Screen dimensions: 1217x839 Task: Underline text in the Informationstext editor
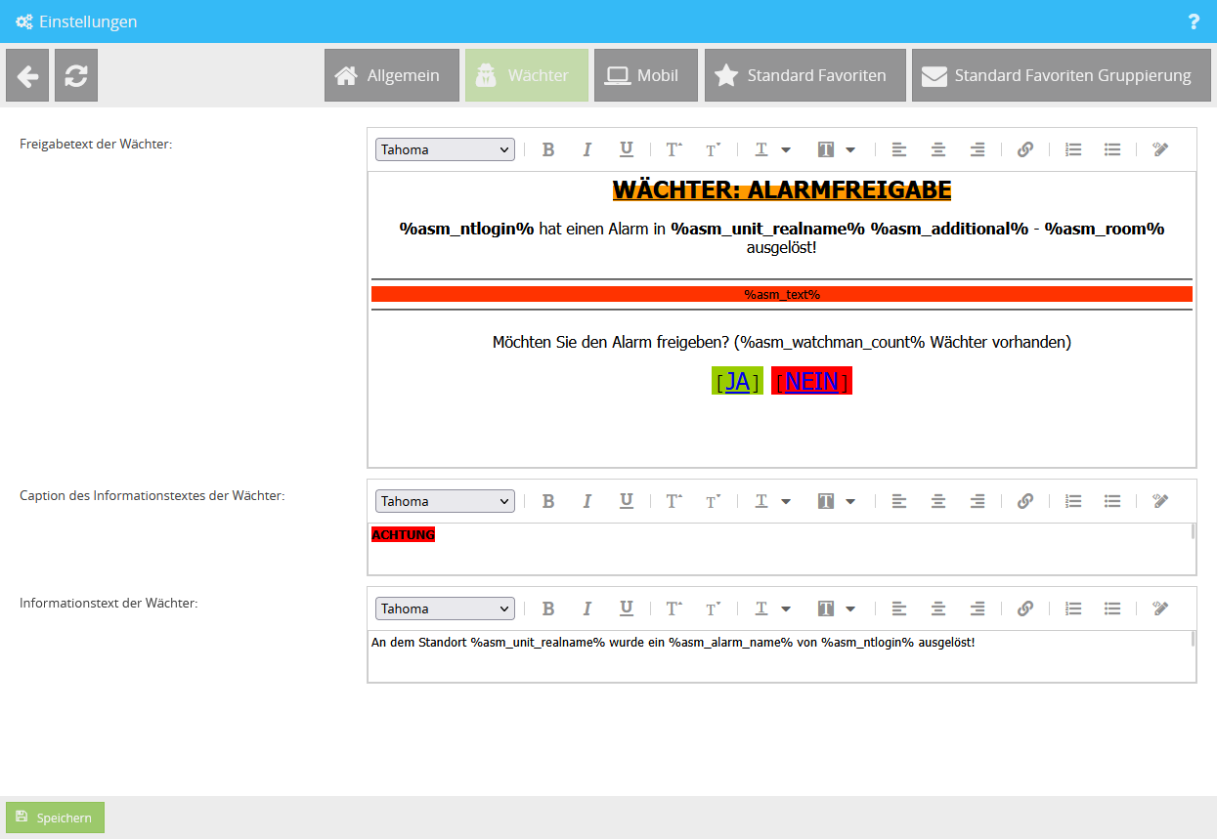click(626, 608)
